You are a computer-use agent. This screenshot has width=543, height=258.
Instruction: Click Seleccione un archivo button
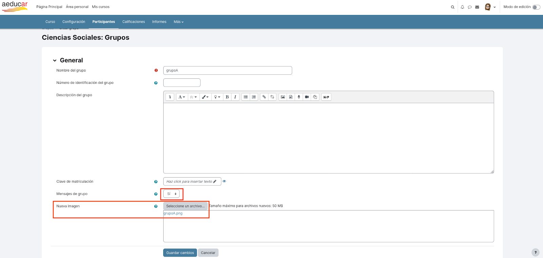pos(185,206)
